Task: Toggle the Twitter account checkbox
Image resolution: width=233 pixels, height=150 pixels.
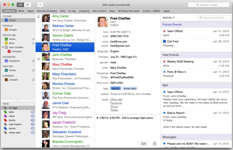Action: [x=6, y=70]
